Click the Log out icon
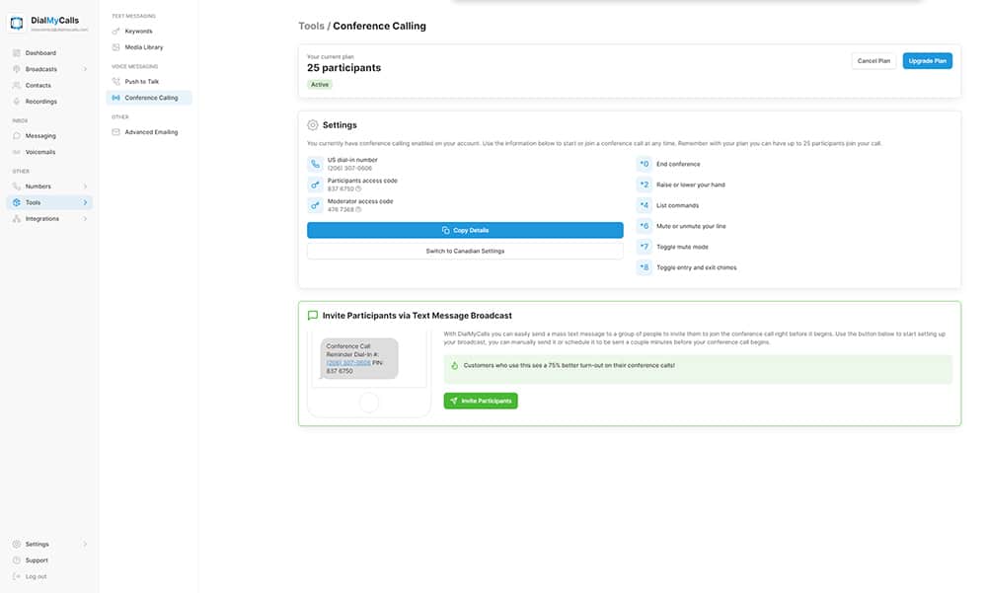987x593 pixels. pos(17,576)
